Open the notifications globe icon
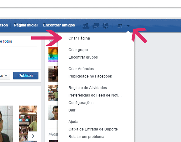Viewport: 181px width, 142px height. [105, 26]
